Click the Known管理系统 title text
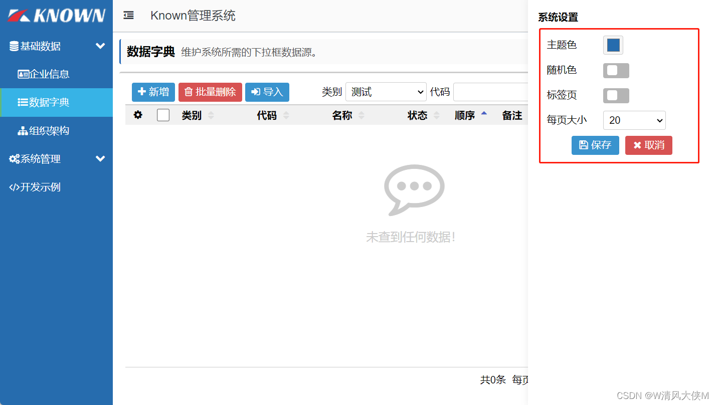This screenshot has height=405, width=716. point(193,16)
